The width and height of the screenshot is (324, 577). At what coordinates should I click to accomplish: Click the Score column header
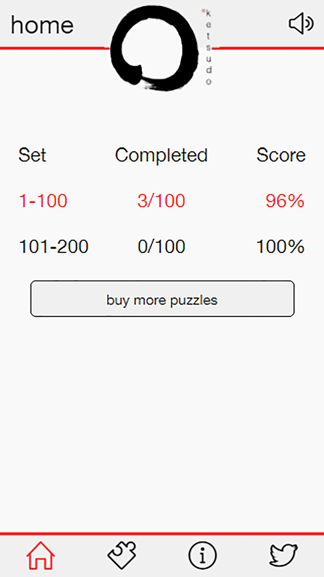tap(281, 155)
